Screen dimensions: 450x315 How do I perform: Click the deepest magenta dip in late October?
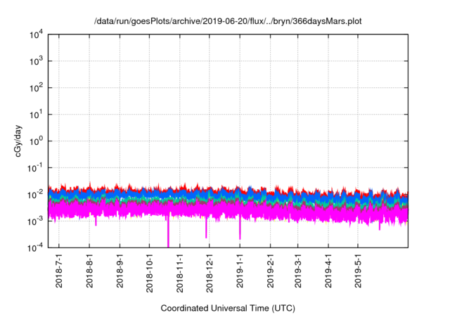click(x=168, y=232)
